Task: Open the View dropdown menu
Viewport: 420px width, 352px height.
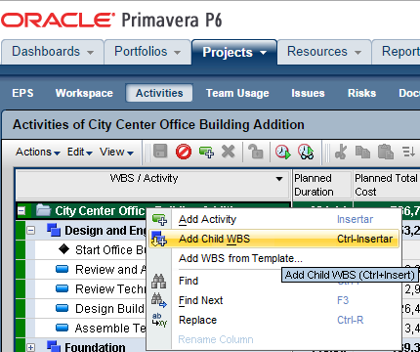Action: point(116,152)
